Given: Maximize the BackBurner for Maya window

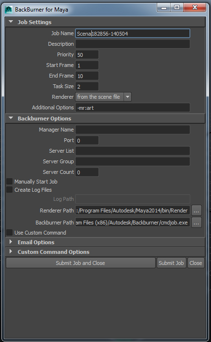Looking at the screenshot, I should pyautogui.click(x=177, y=8).
